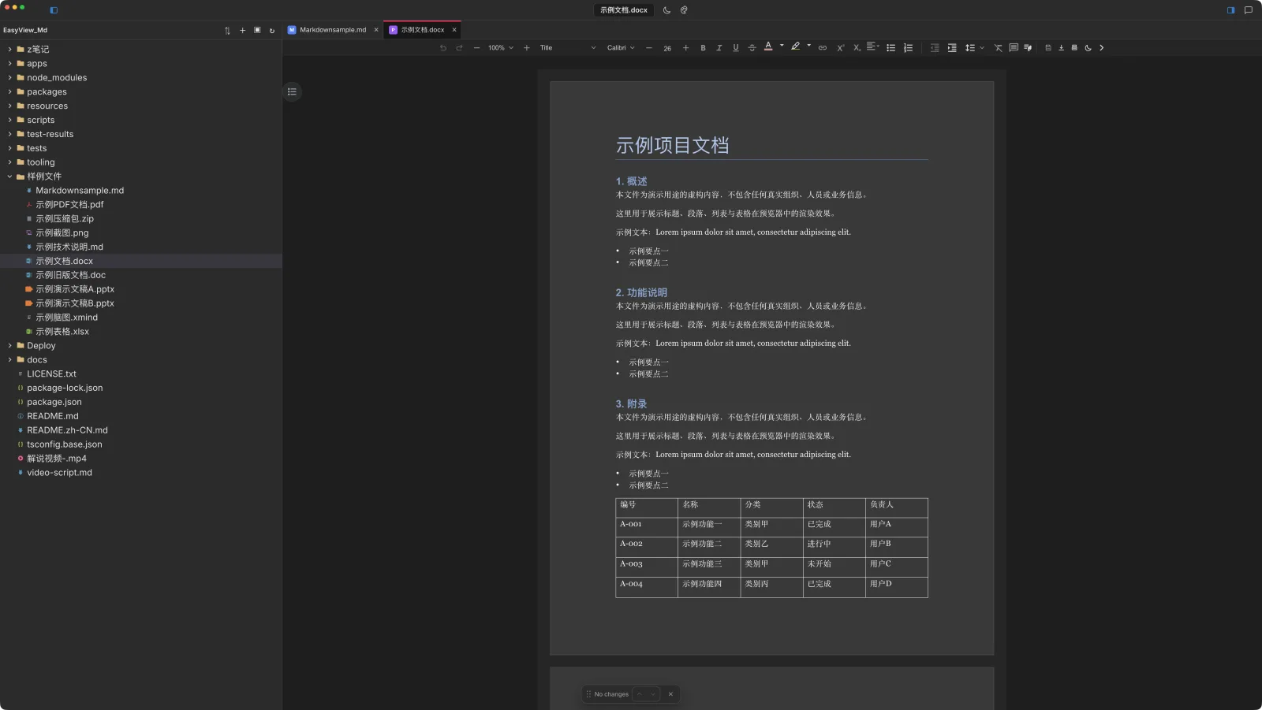Open README.zh-CN.md file
This screenshot has width=1262, height=710.
(141, 430)
